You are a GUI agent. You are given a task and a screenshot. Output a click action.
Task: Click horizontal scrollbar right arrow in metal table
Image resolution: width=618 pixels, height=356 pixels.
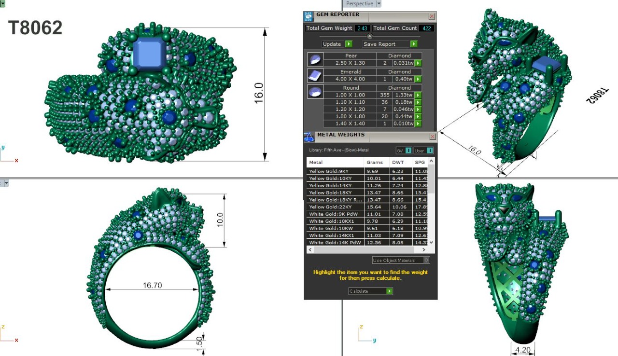point(424,250)
